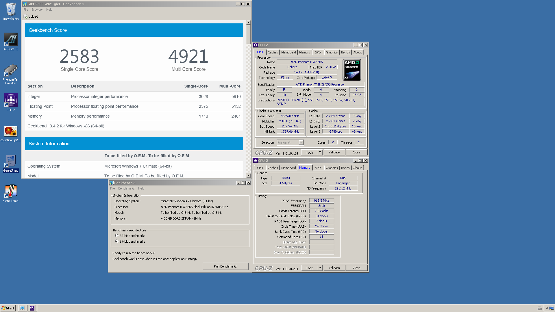The width and height of the screenshot is (555, 312).
Task: Switch to Caches tab in upper CPU-Z
Action: click(x=273, y=52)
